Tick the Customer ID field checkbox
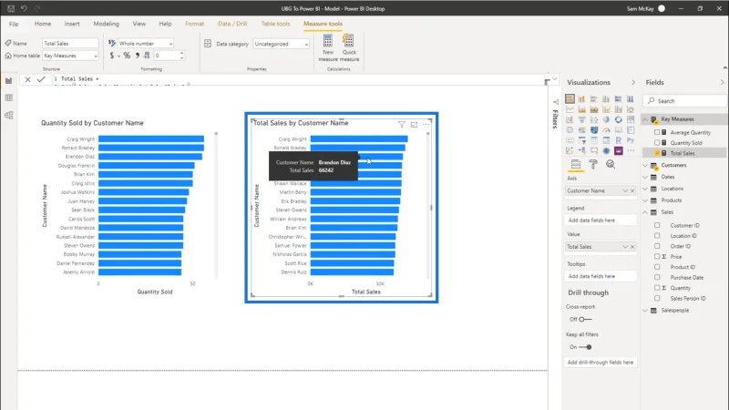The height and width of the screenshot is (410, 729). [657, 225]
